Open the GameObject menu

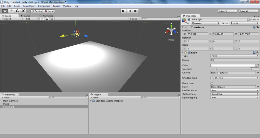(29, 6)
